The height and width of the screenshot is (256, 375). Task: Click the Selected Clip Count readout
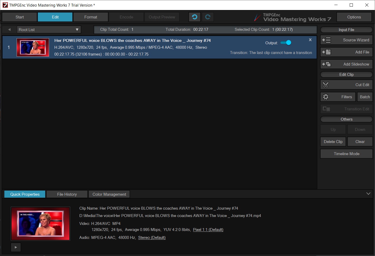click(264, 29)
